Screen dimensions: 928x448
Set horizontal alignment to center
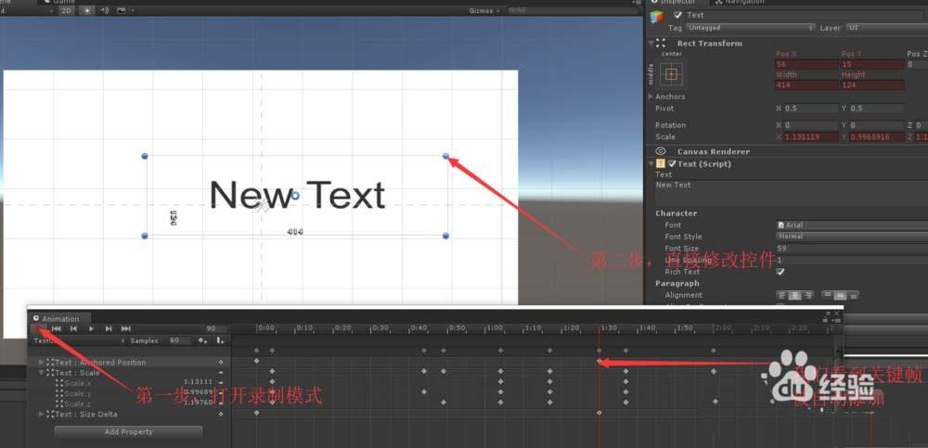795,295
